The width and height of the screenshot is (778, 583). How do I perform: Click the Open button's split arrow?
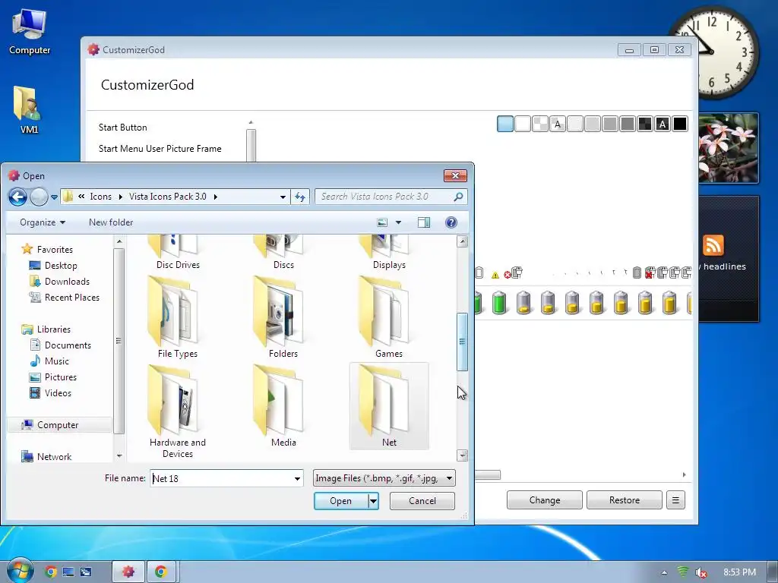(373, 501)
